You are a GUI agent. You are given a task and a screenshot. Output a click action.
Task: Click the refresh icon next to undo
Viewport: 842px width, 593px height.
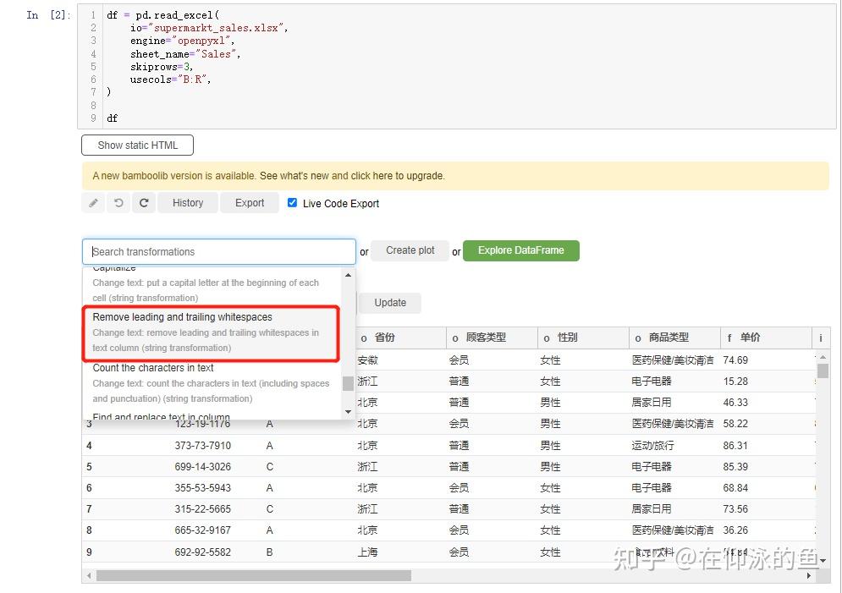144,203
